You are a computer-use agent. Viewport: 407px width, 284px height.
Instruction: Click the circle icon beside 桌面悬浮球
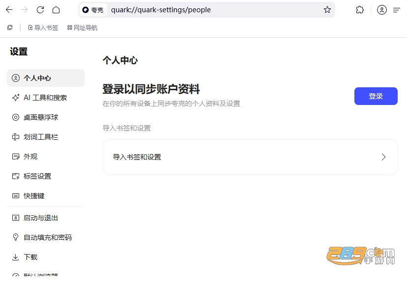click(x=16, y=117)
